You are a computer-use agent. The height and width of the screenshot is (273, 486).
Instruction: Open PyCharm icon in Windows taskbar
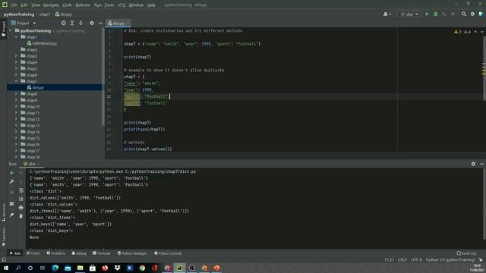tap(179, 268)
